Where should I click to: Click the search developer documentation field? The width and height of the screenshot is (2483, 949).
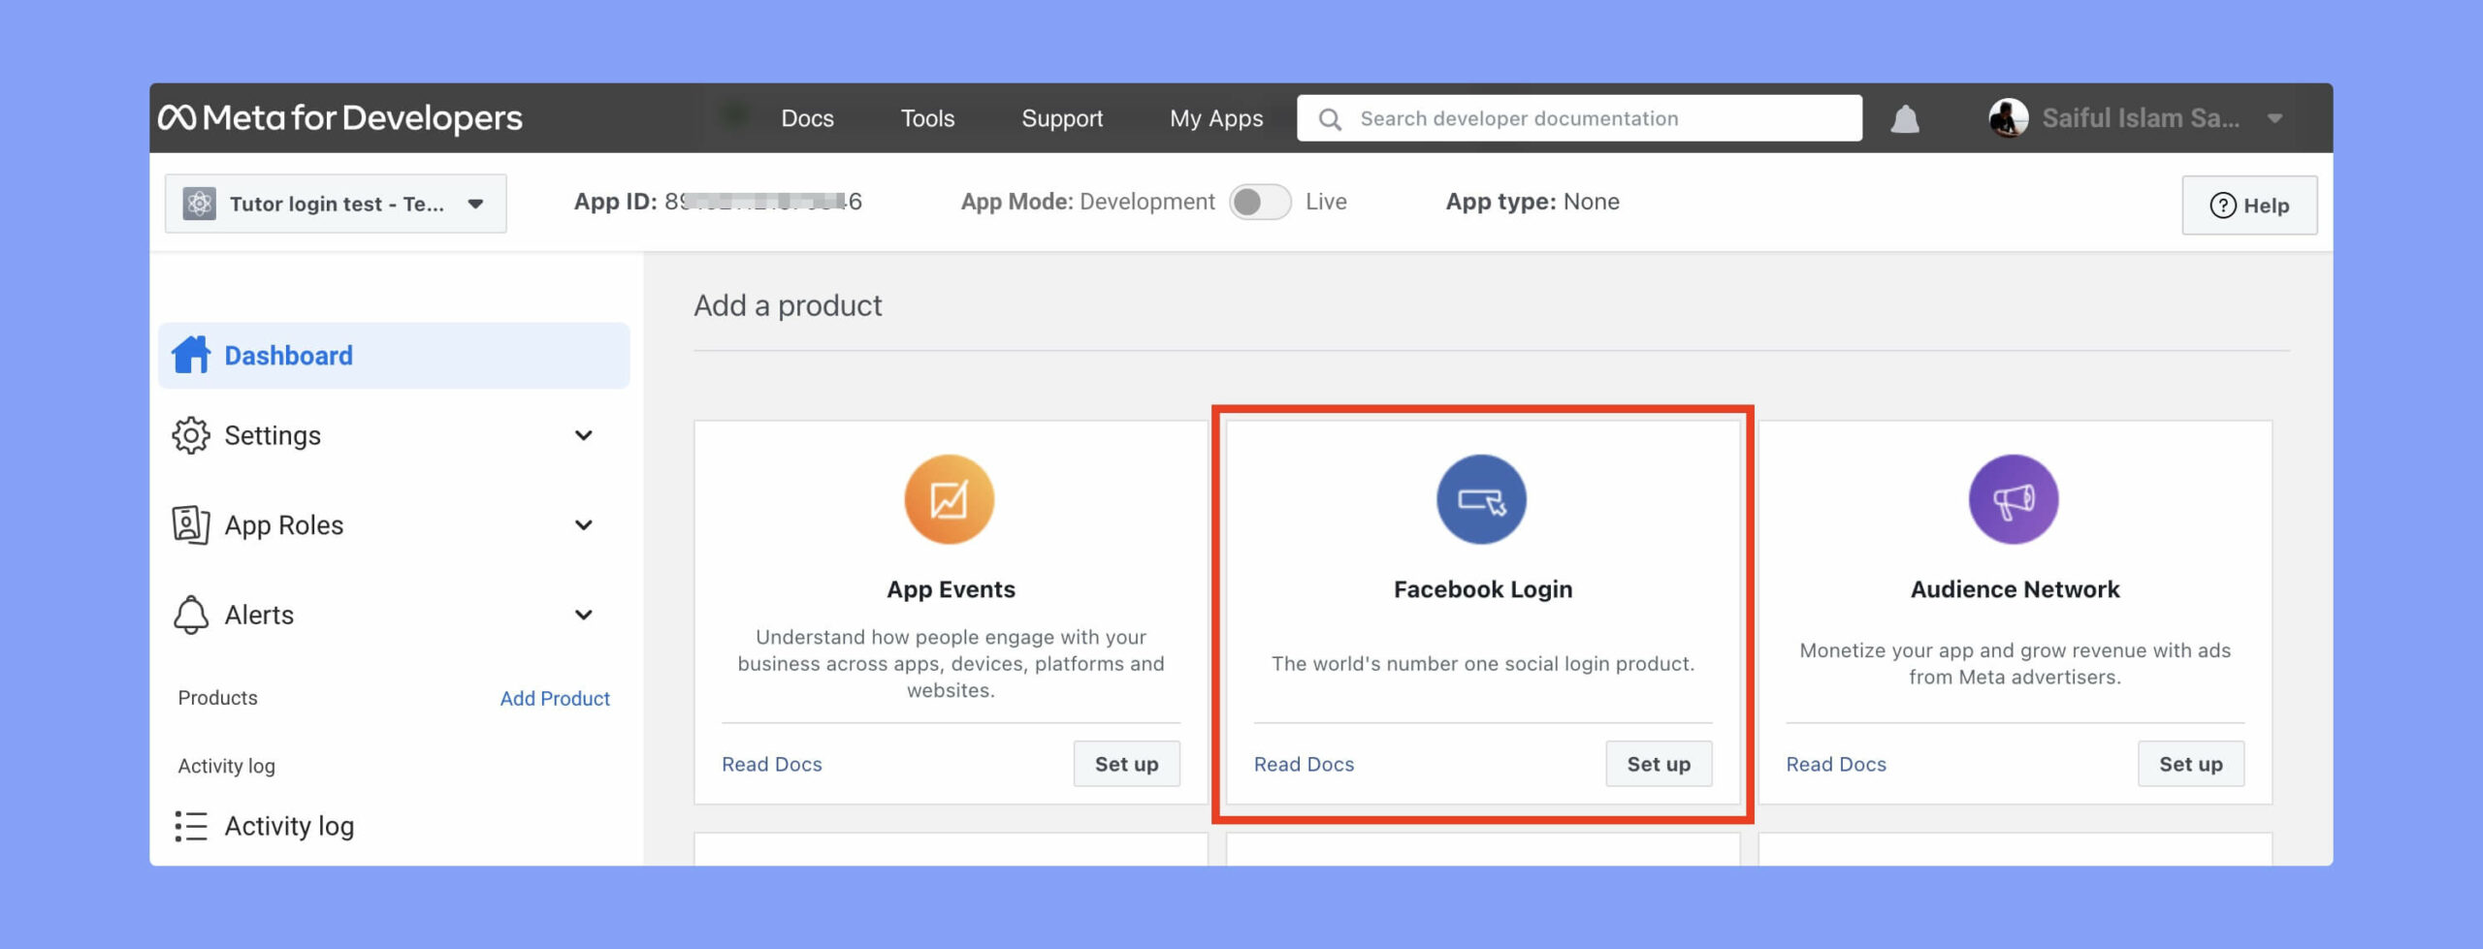1579,118
